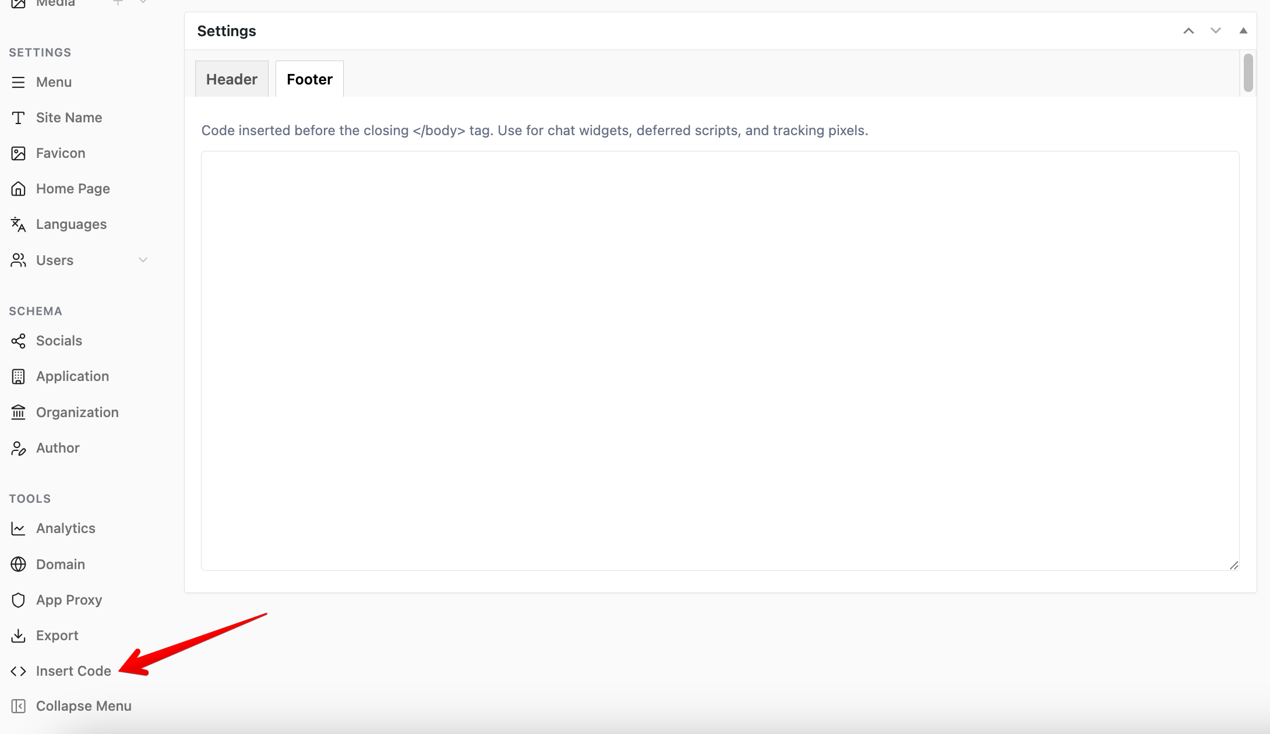Click inside the footer code textarea
The width and height of the screenshot is (1270, 734).
click(719, 361)
